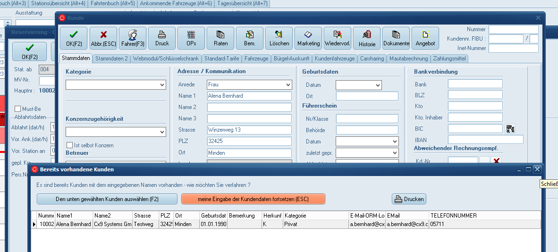Enable the Ist selbst Konzern checkbox

point(70,145)
